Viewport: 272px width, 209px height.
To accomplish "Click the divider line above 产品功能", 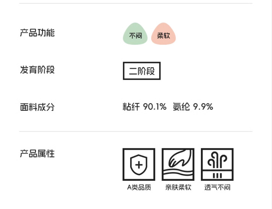I will point(136,3).
